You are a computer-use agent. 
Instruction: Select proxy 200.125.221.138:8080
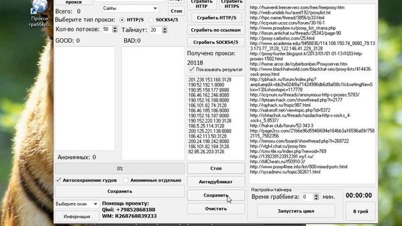coord(210,131)
